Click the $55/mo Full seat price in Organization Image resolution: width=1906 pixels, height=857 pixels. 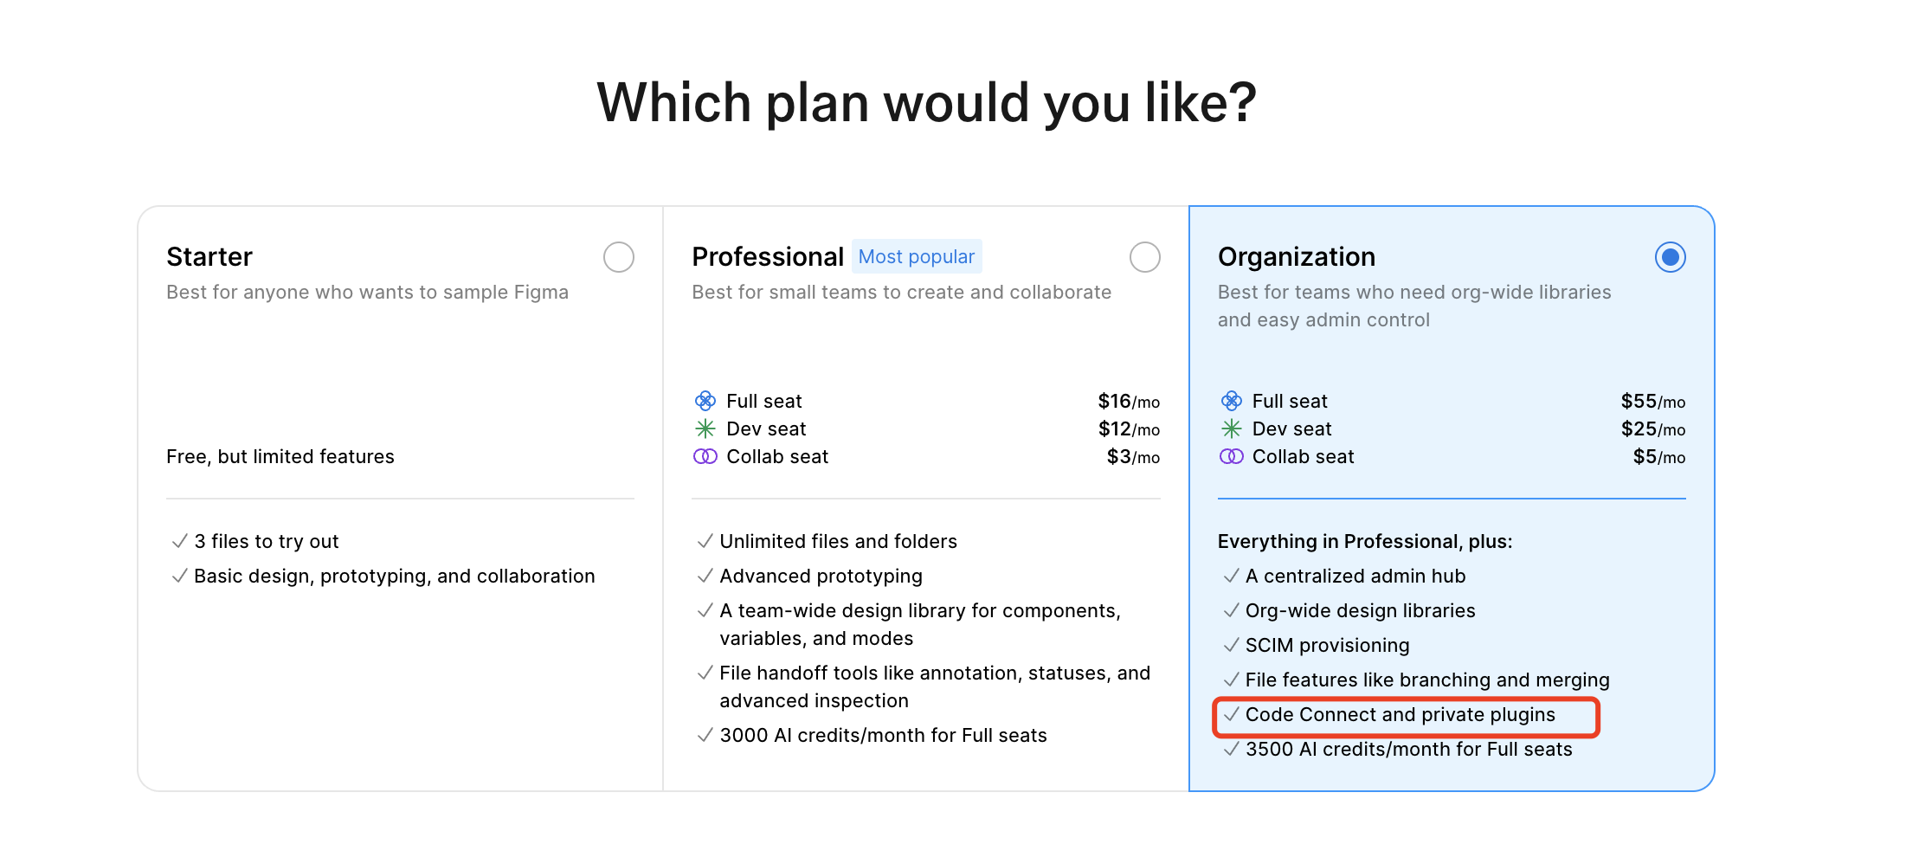pyautogui.click(x=1652, y=401)
